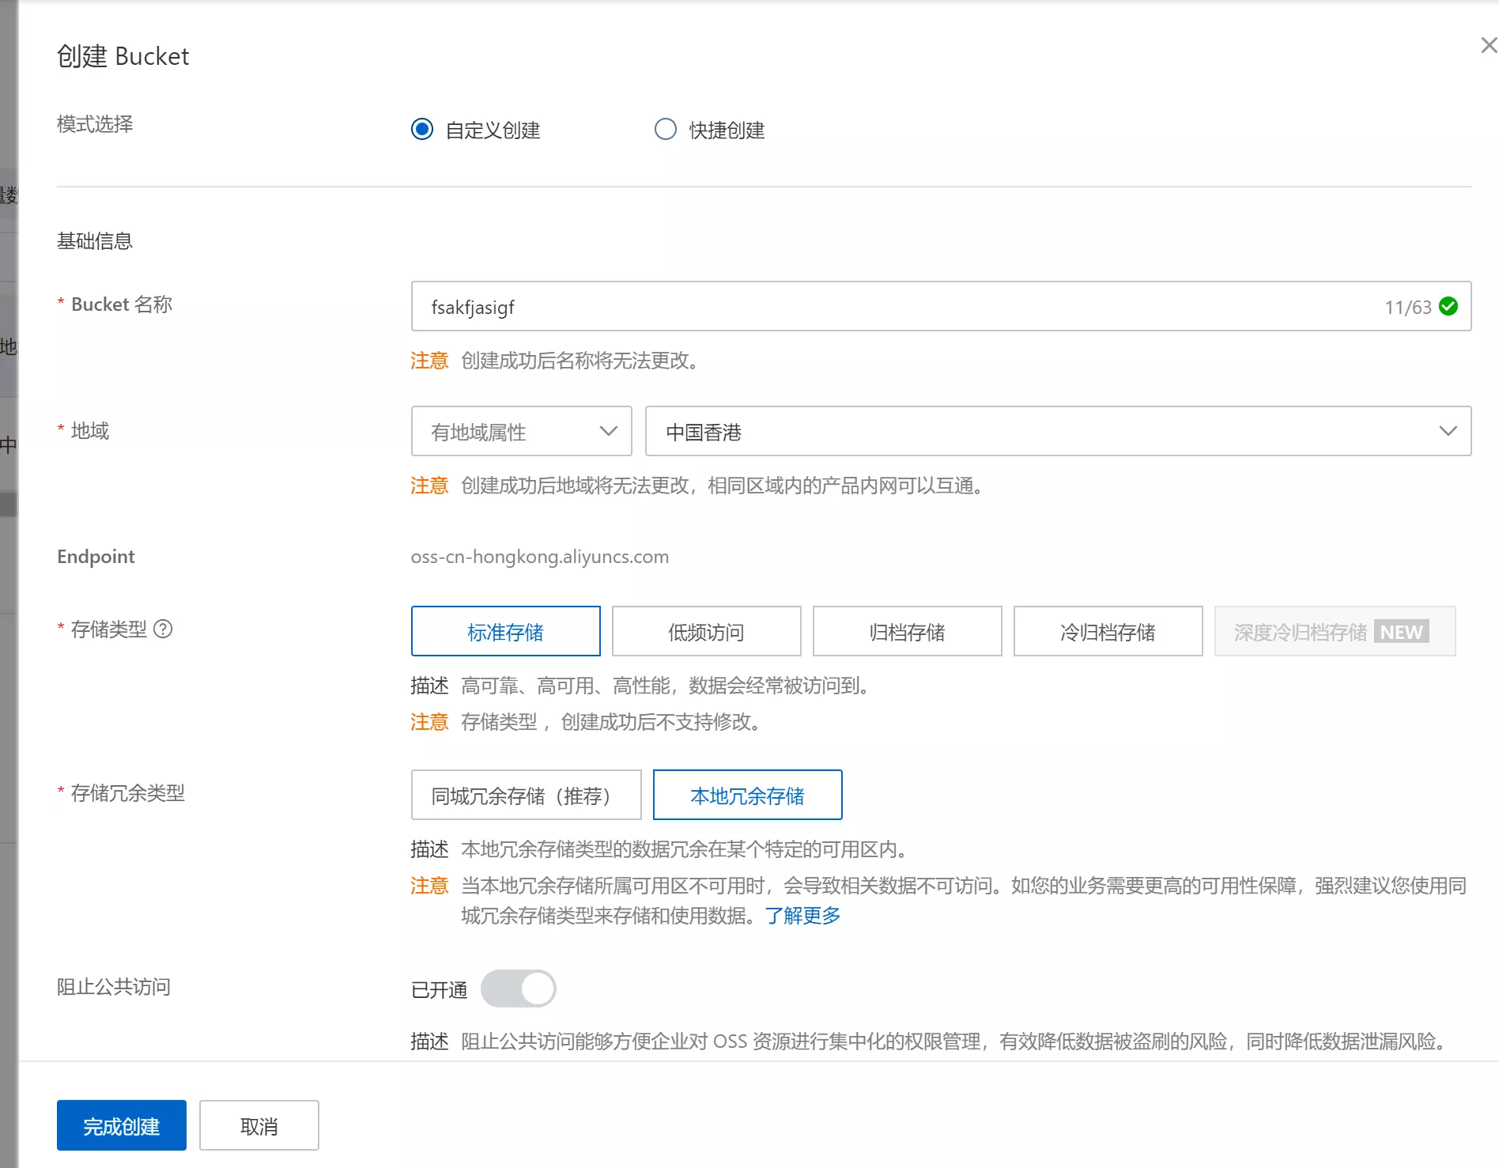Click the 了解更多 link
This screenshot has width=1499, height=1168.
pos(802,915)
